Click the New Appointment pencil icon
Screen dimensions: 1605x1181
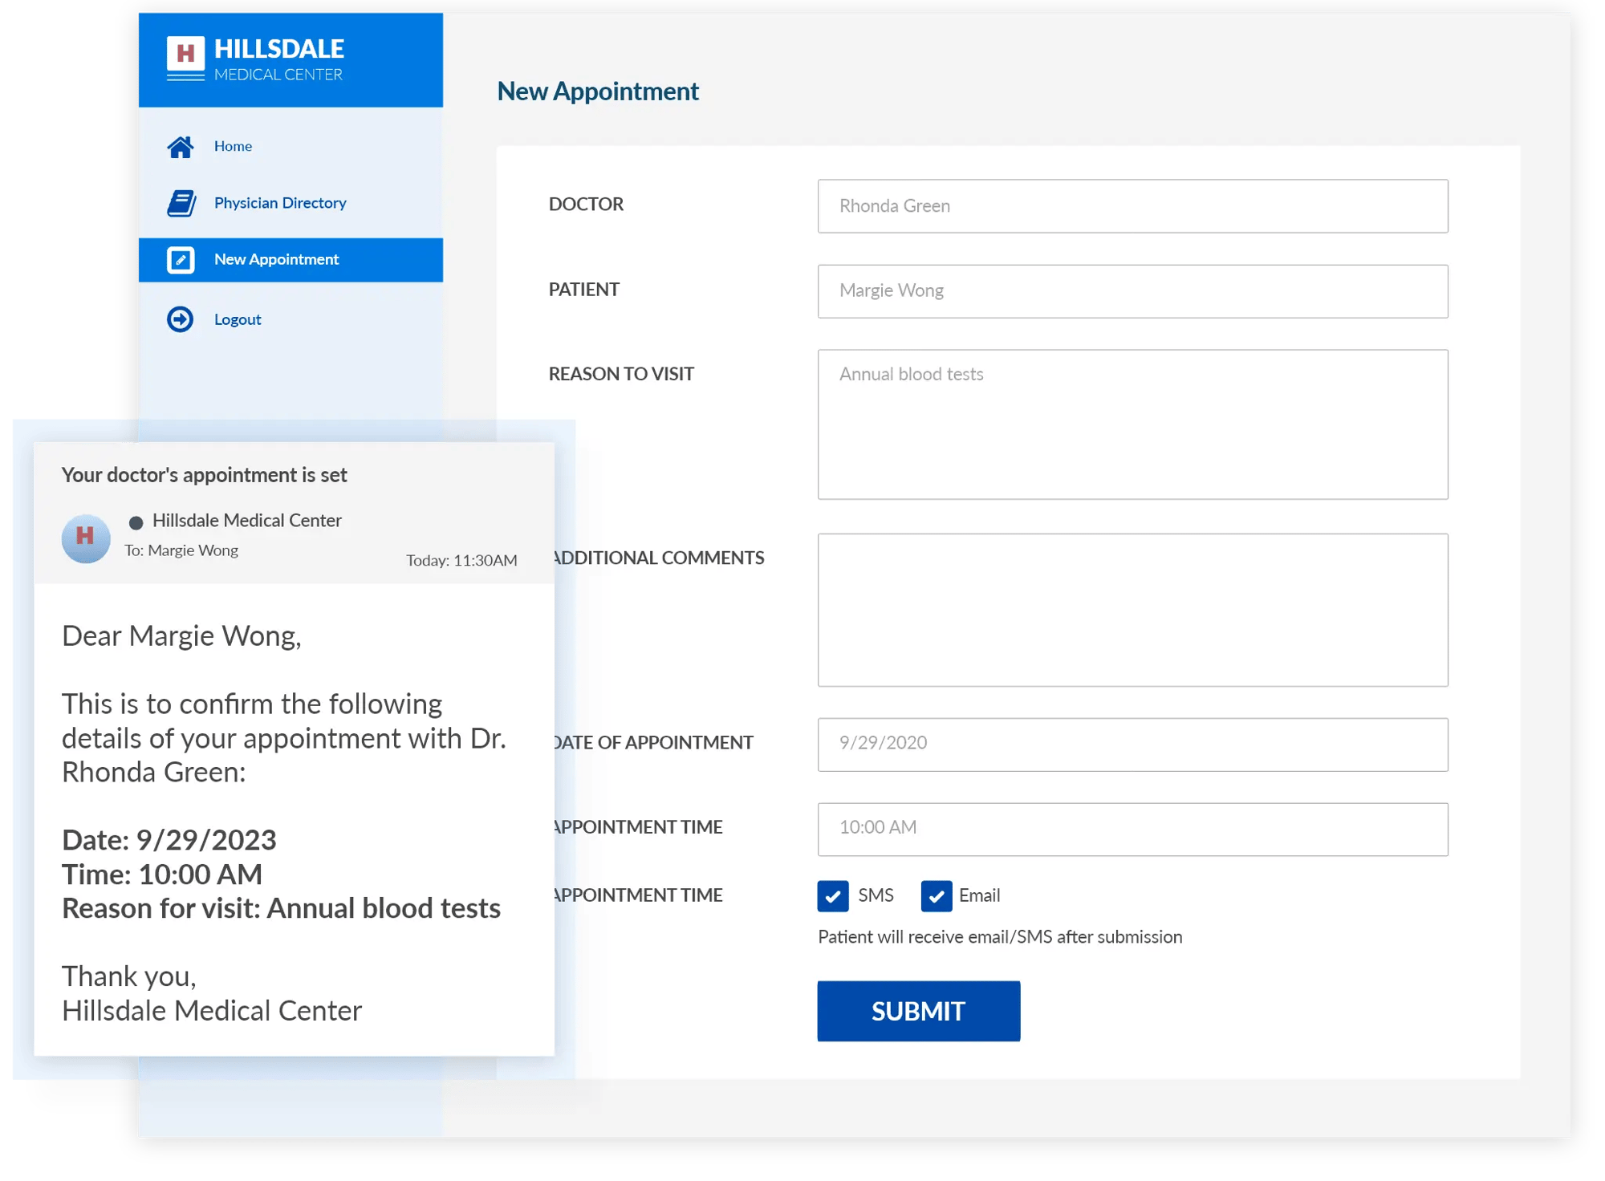[x=181, y=260]
